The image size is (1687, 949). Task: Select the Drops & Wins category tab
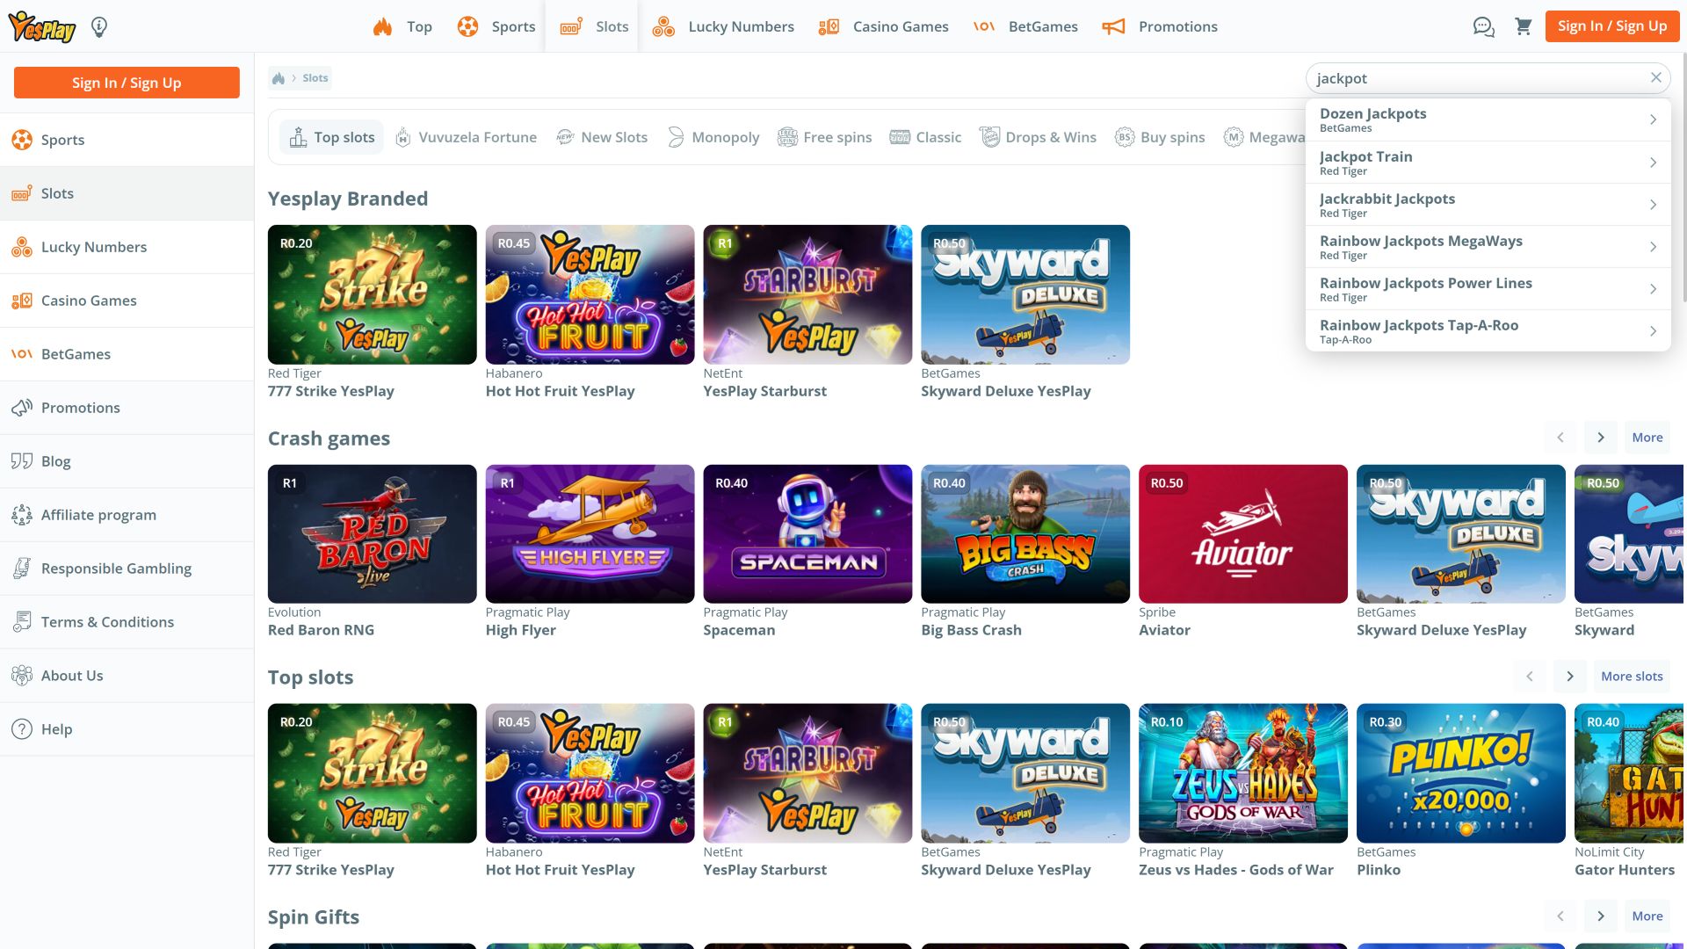click(x=1038, y=137)
